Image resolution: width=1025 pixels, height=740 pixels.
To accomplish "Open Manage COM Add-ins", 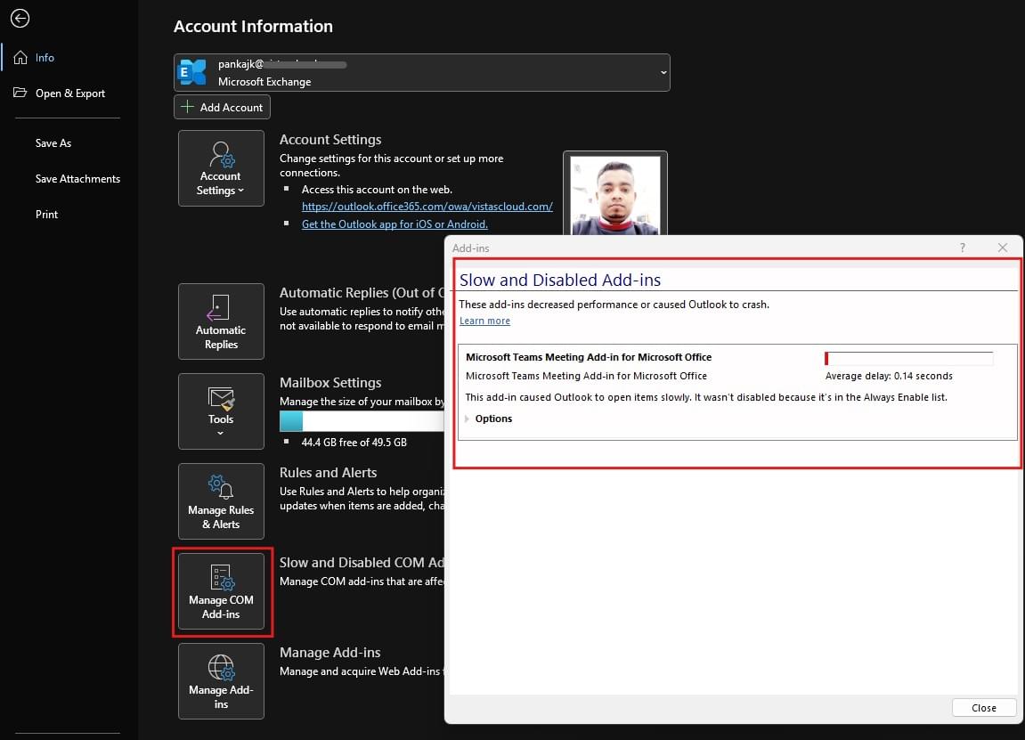I will 221,591.
